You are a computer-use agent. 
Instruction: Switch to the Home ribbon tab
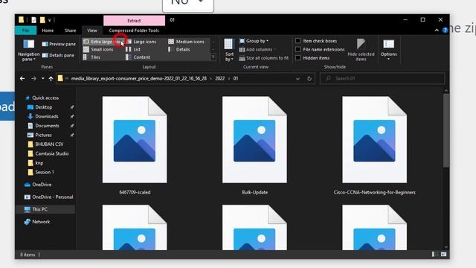(x=48, y=31)
